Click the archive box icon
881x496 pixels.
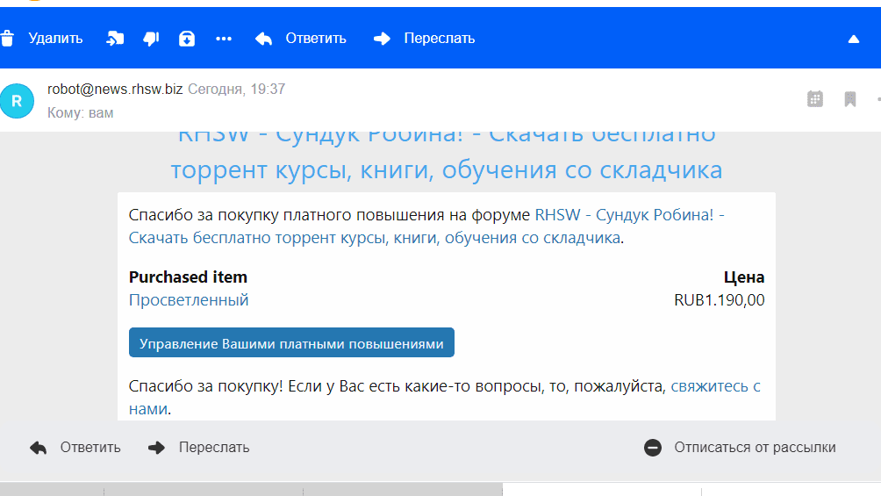pos(187,39)
